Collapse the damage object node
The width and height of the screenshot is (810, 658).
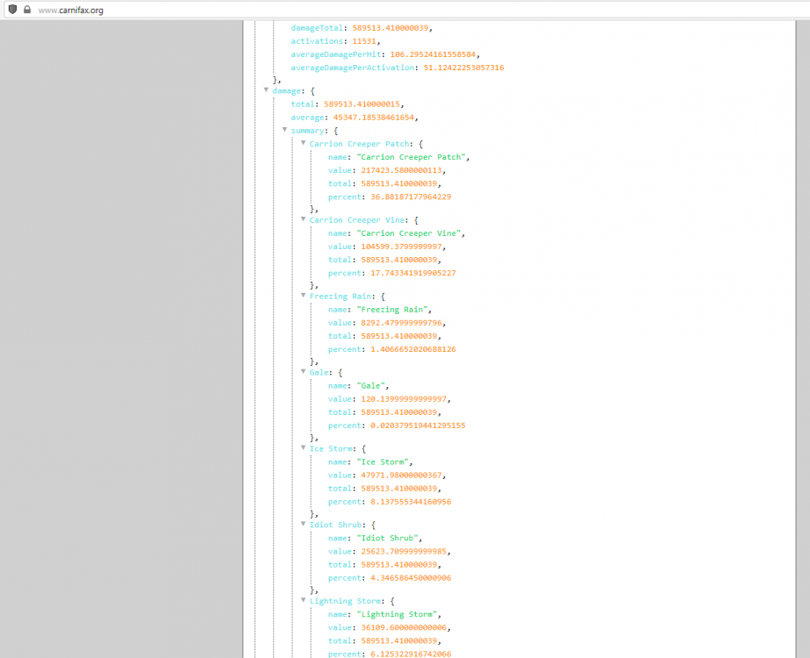[x=266, y=90]
